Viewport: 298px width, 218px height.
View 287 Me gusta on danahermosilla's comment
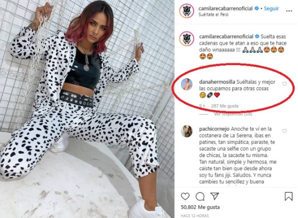click(x=225, y=106)
